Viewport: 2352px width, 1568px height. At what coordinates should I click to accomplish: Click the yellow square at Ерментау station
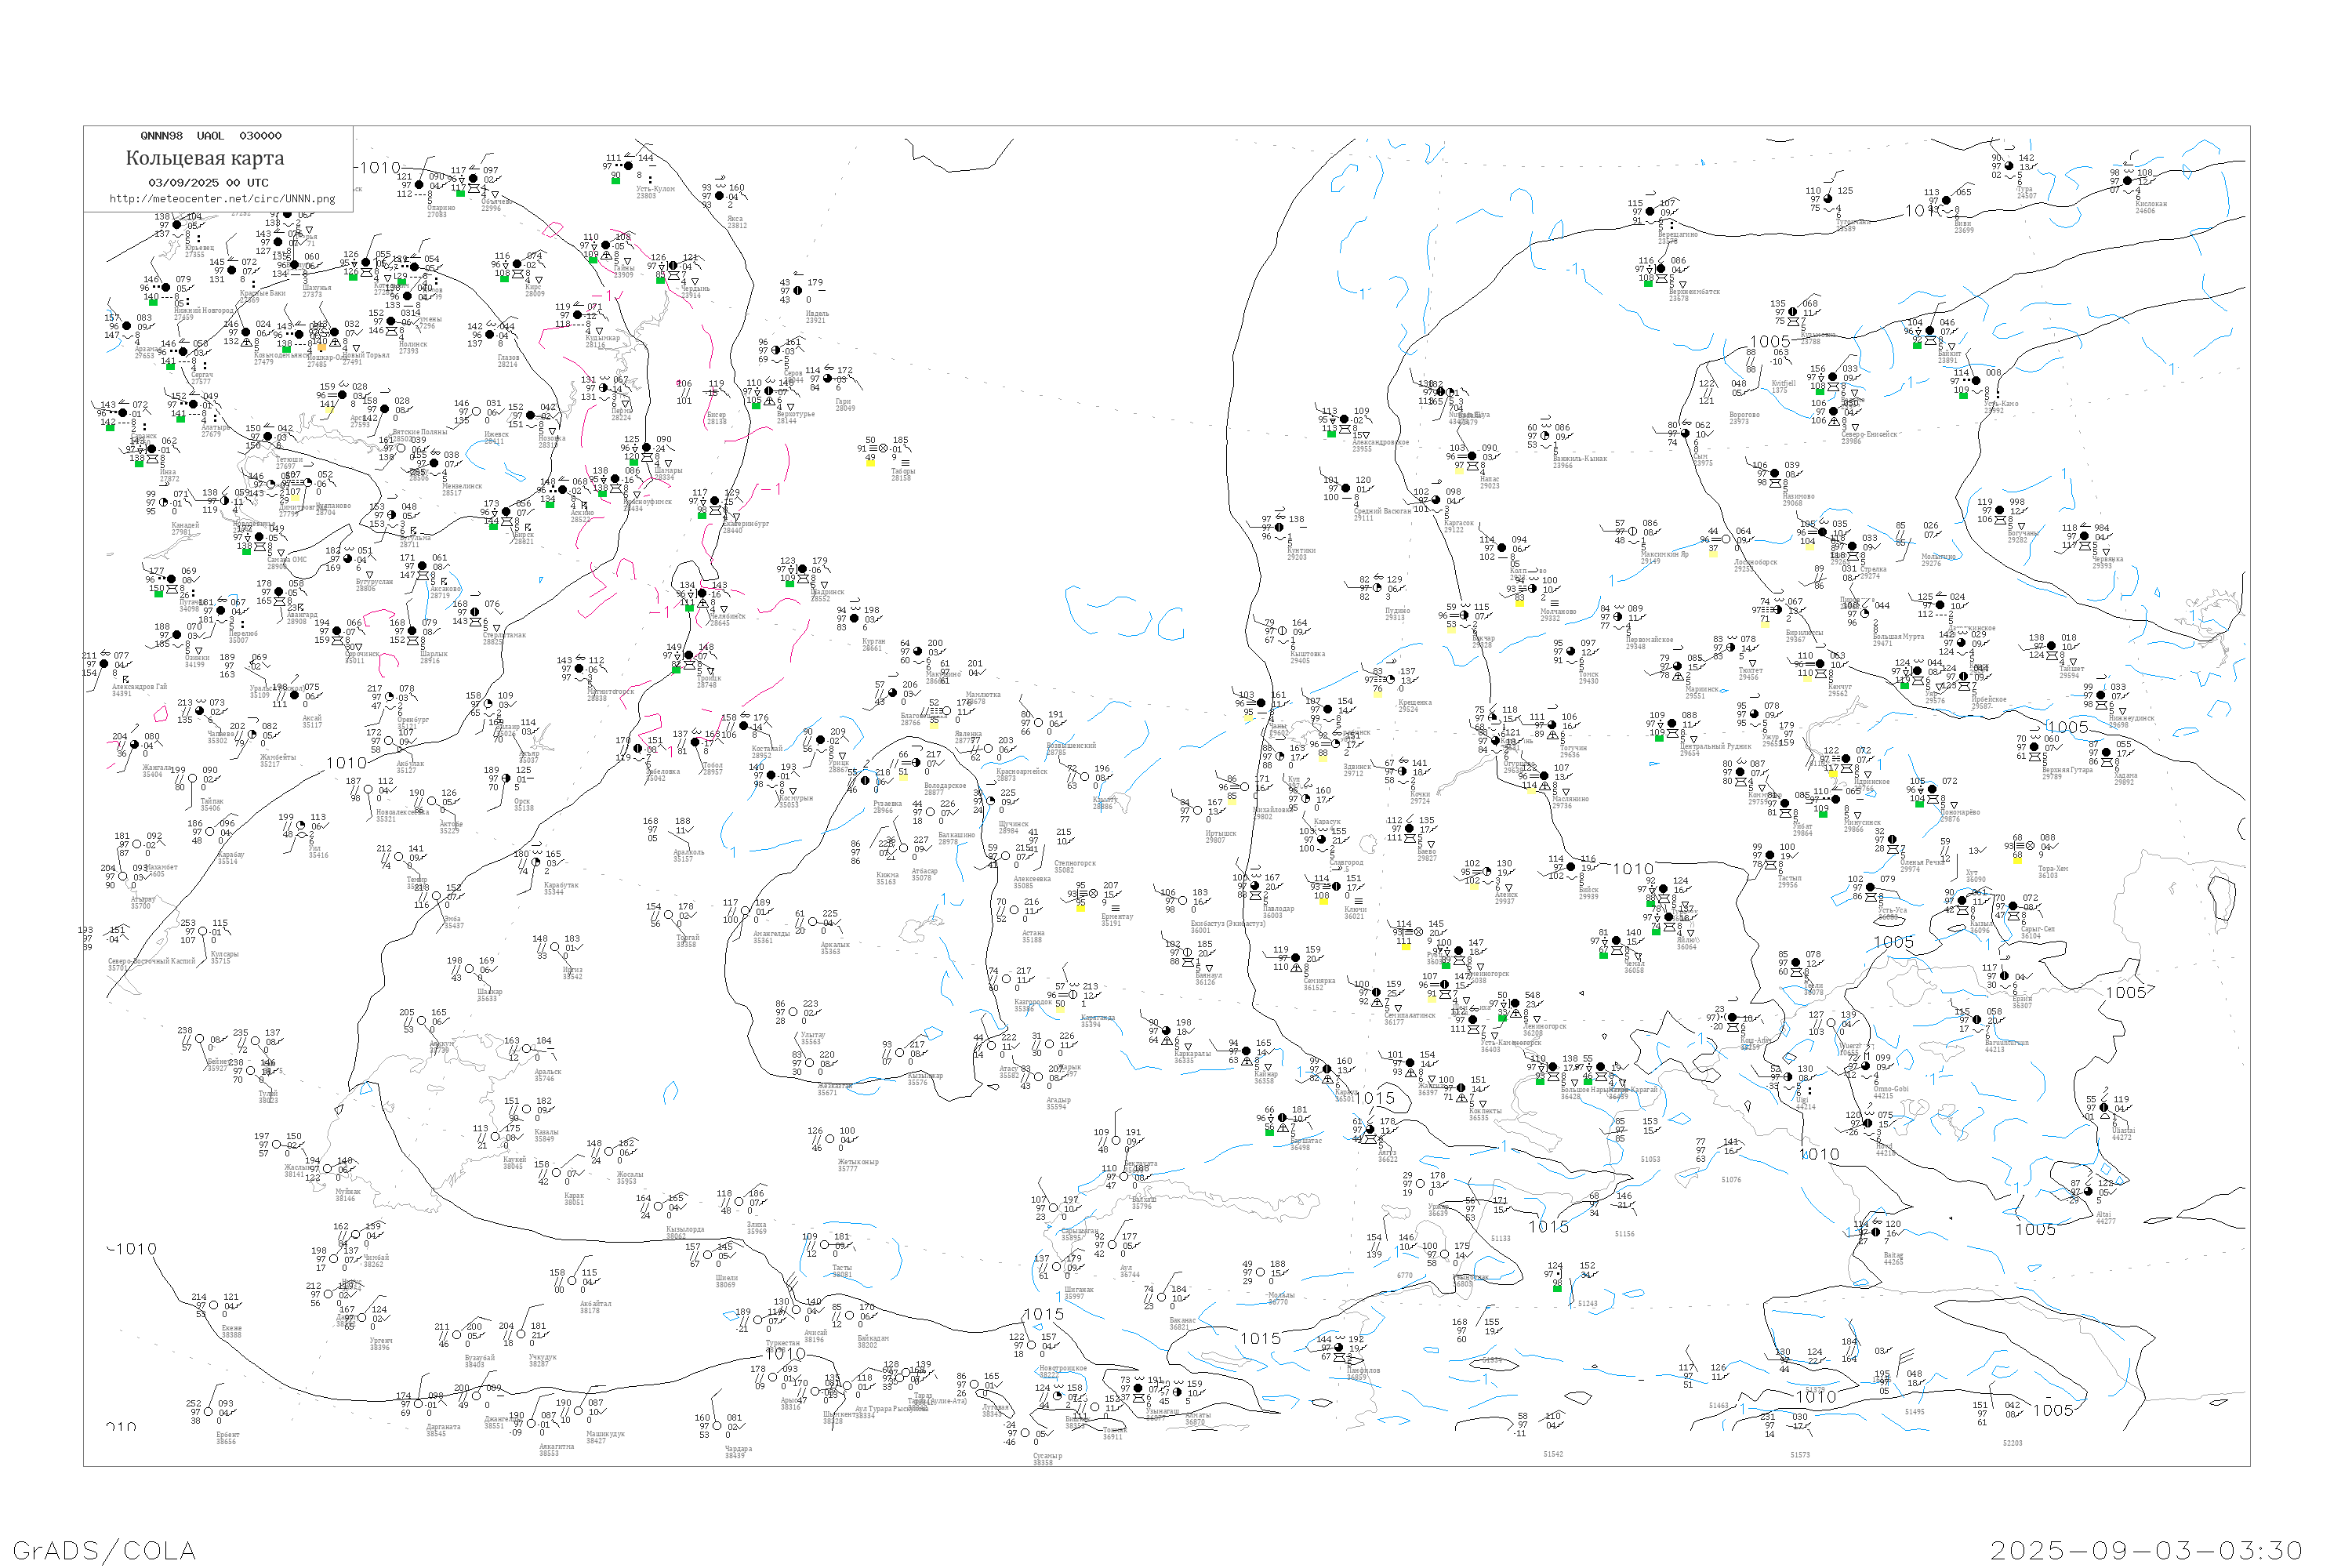(x=1080, y=907)
